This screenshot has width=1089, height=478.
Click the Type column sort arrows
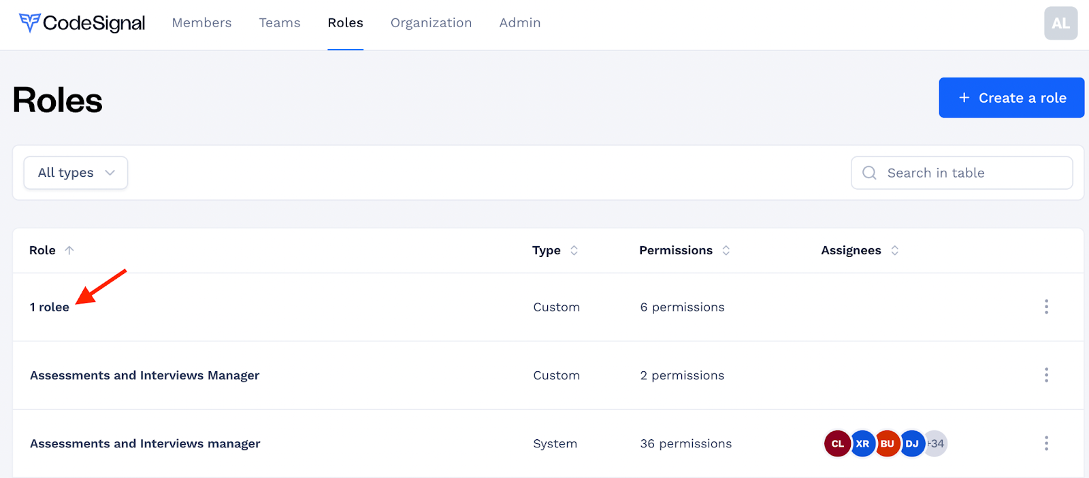click(574, 250)
